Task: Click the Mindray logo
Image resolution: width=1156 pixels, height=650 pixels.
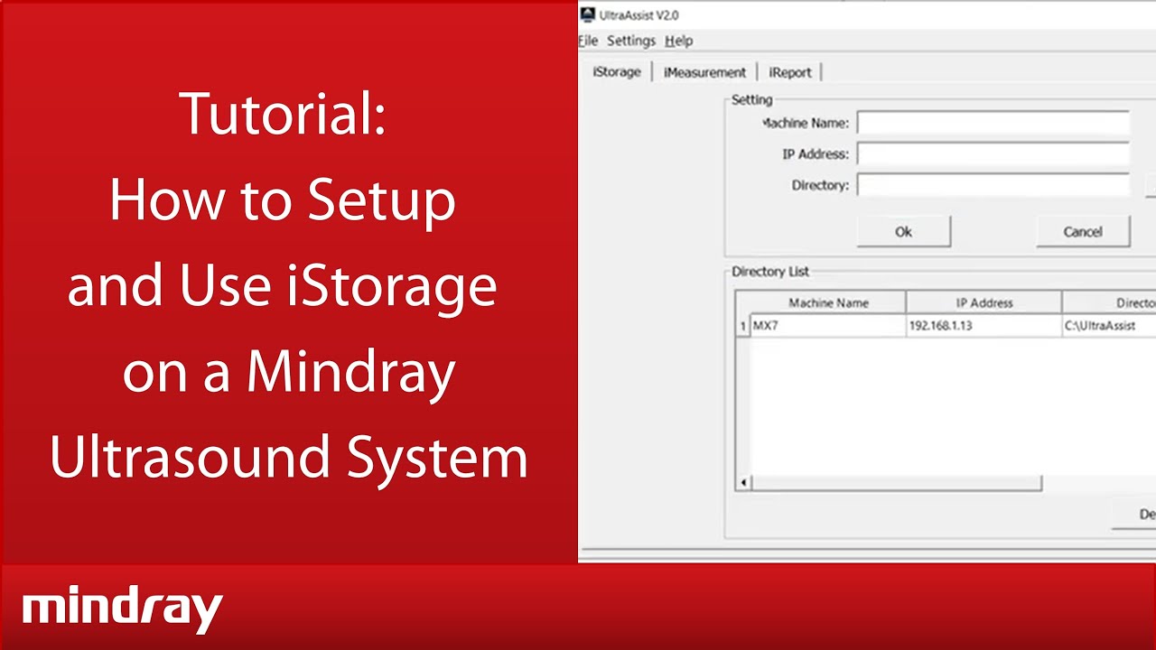Action: tap(122, 610)
